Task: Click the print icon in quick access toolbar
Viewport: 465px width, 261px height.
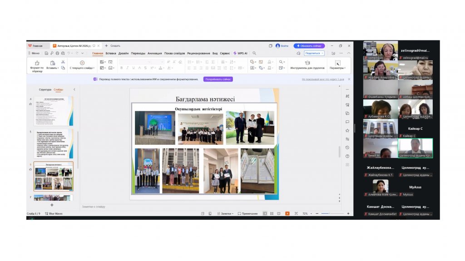Action: [x=58, y=53]
